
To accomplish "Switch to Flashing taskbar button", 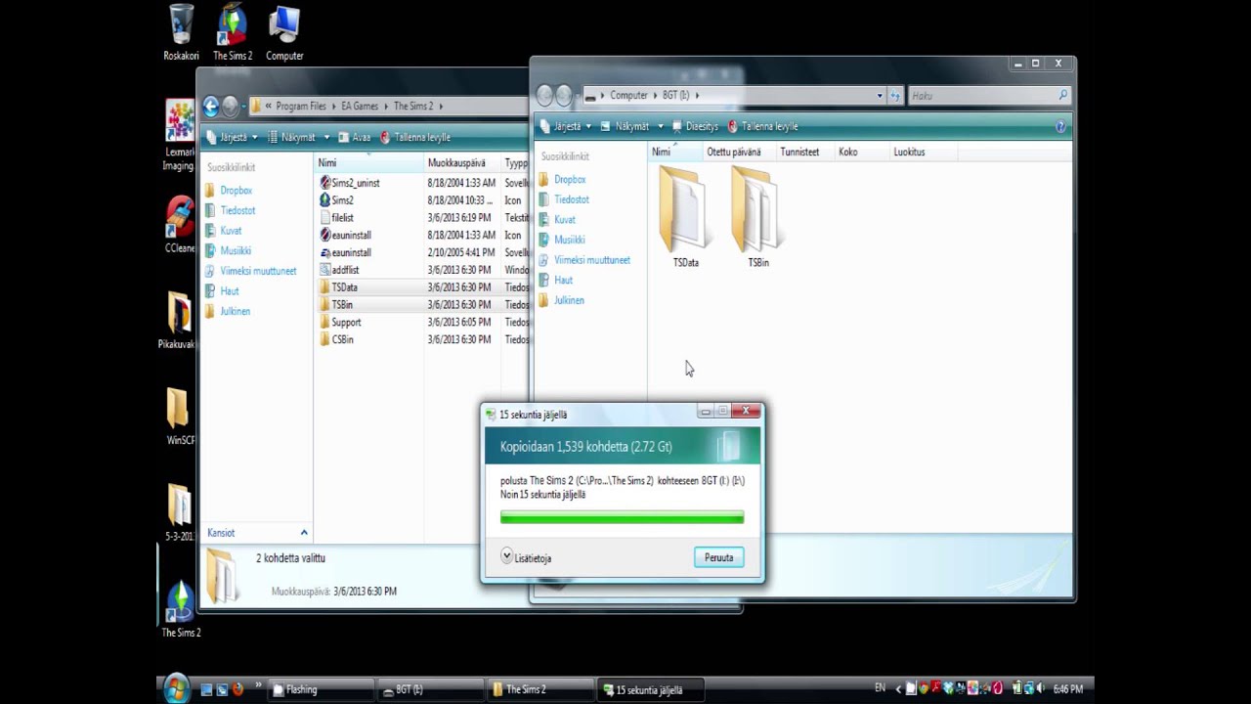I will (321, 689).
